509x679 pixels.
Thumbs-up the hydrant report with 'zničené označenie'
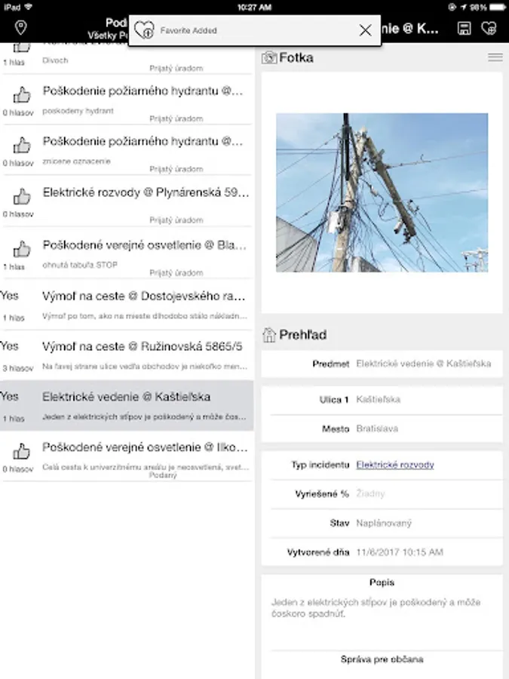pos(22,145)
